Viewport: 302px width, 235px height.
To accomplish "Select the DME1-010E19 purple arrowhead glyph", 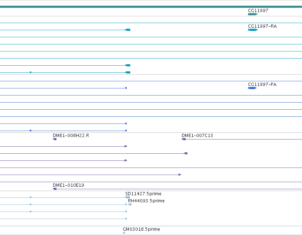I will 55,189.
